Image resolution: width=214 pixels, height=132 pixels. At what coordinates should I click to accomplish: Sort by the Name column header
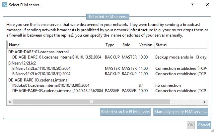click(x=56, y=45)
